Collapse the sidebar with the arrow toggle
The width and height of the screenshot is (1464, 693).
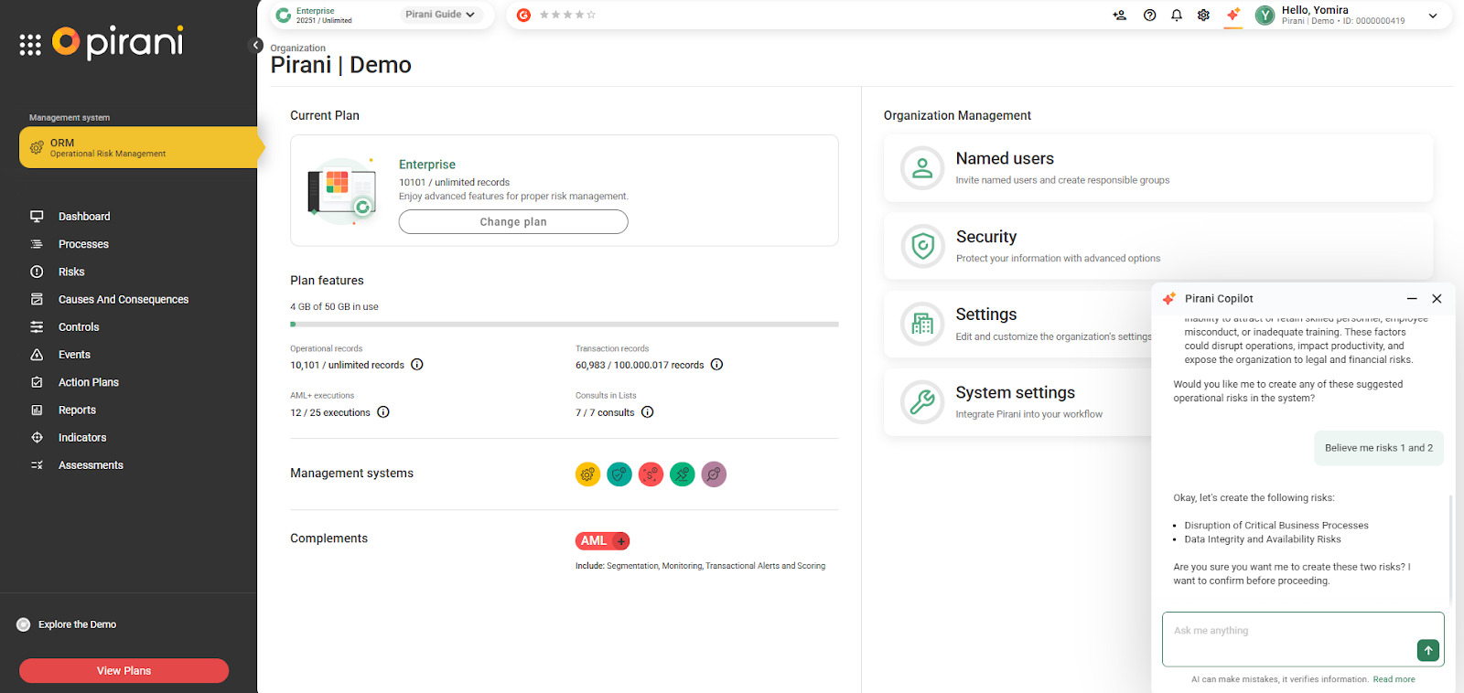(x=256, y=45)
